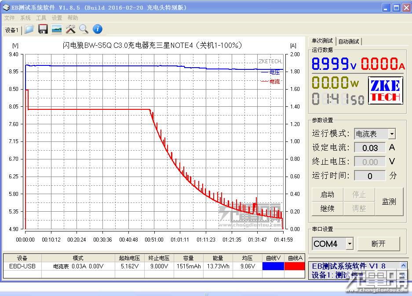Click the 运行时间 input field

pyautogui.click(x=370, y=176)
